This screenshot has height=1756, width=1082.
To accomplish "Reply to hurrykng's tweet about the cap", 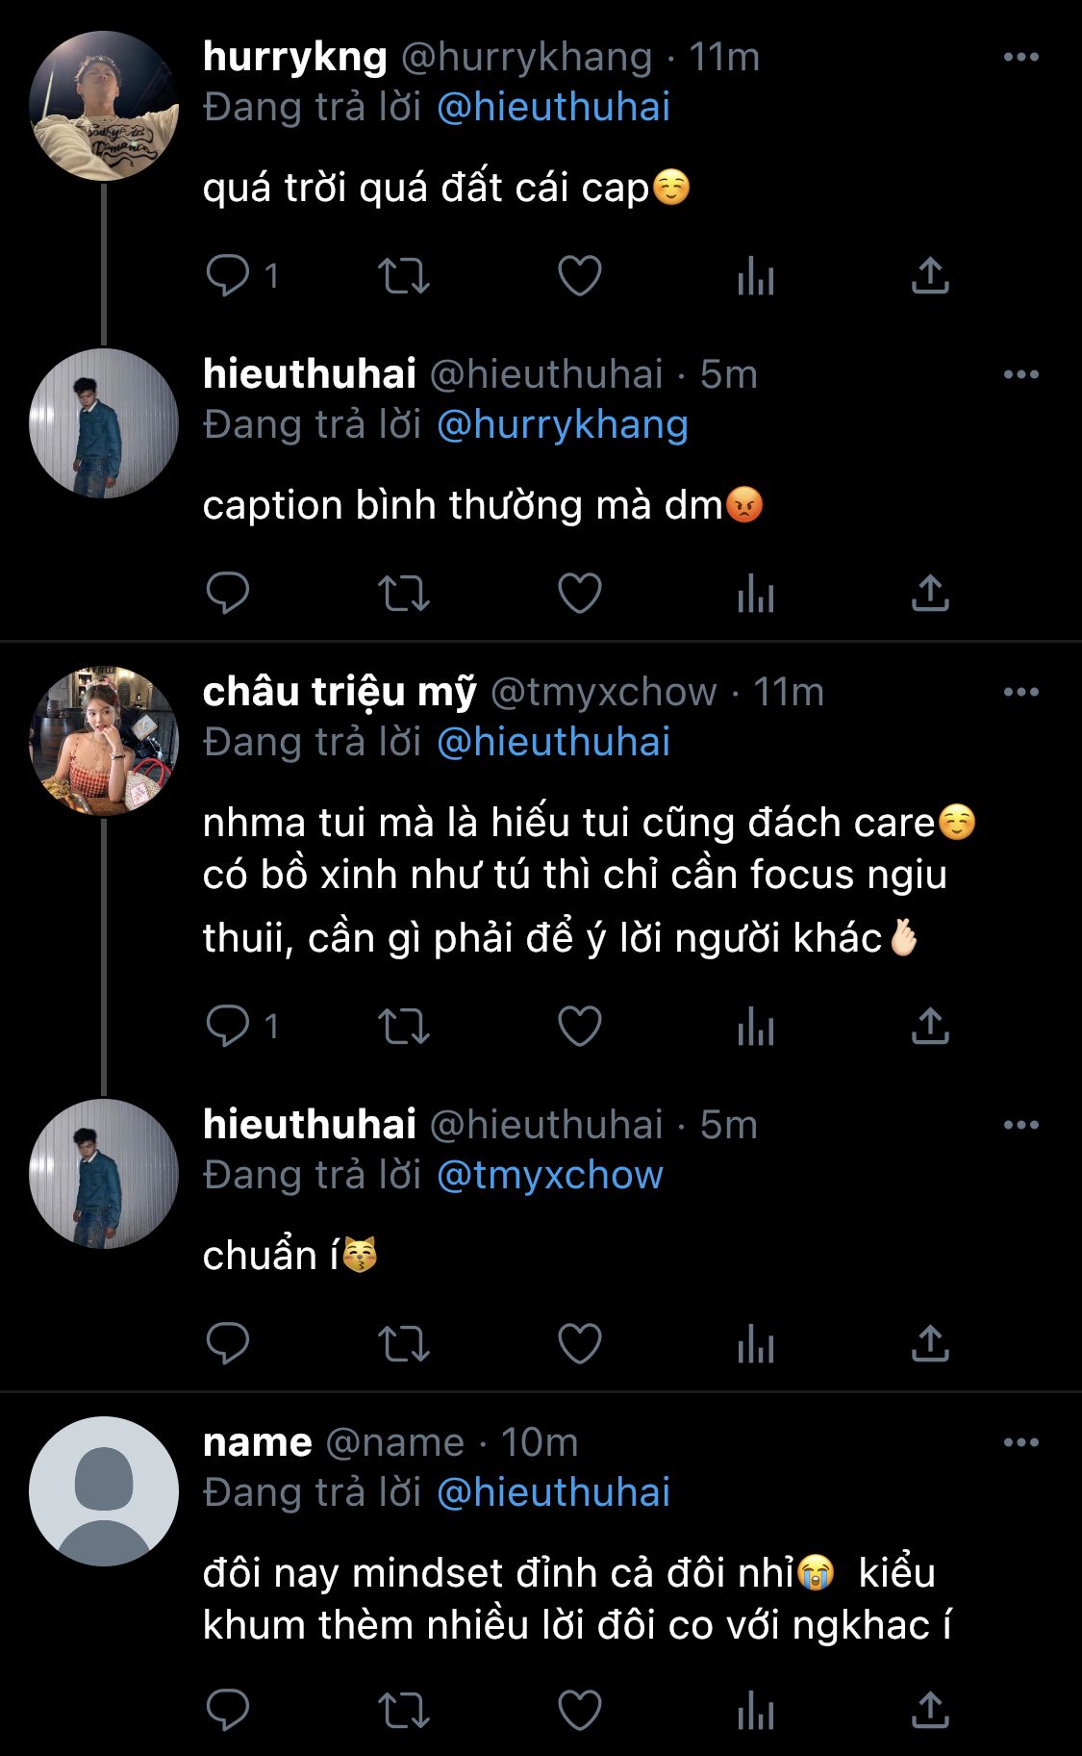I will (228, 276).
